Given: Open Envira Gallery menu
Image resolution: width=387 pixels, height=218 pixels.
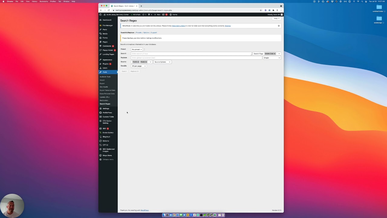Looking at the screenshot, I should (108, 133).
